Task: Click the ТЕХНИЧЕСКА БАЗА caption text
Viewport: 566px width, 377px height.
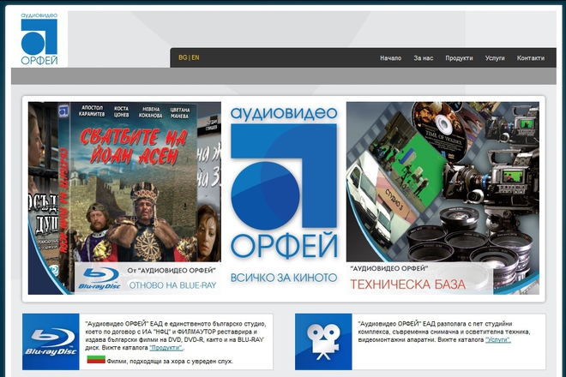Action: (x=408, y=284)
